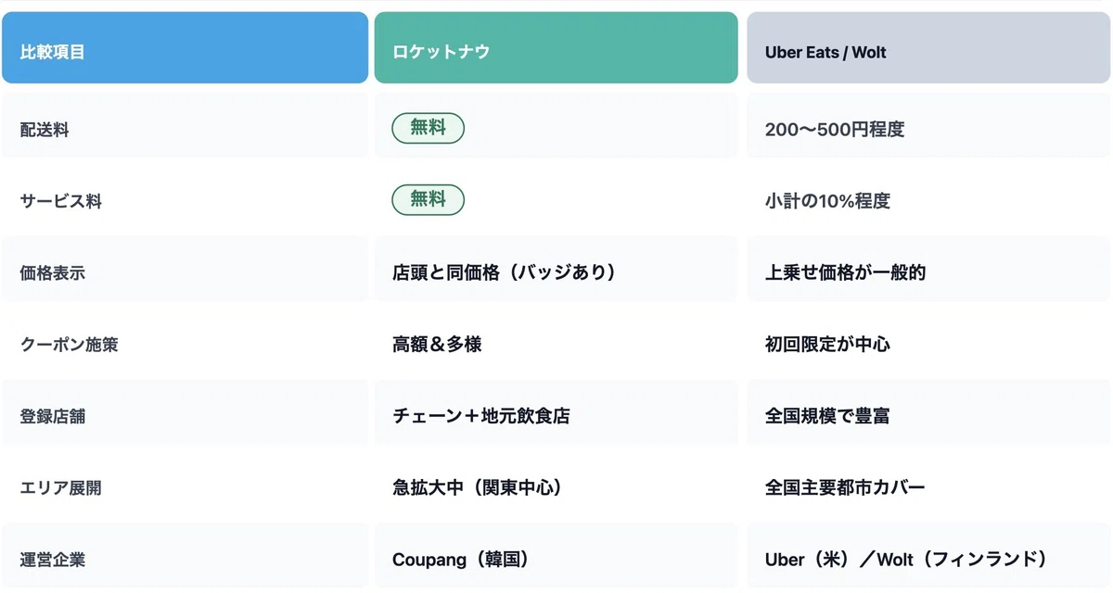Click the チェーン＋地元飲食店 cell
This screenshot has width=1113, height=593.
tap(556, 416)
